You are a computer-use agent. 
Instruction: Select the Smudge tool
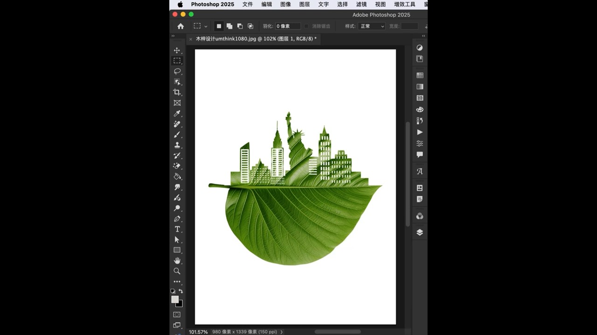pos(177,187)
